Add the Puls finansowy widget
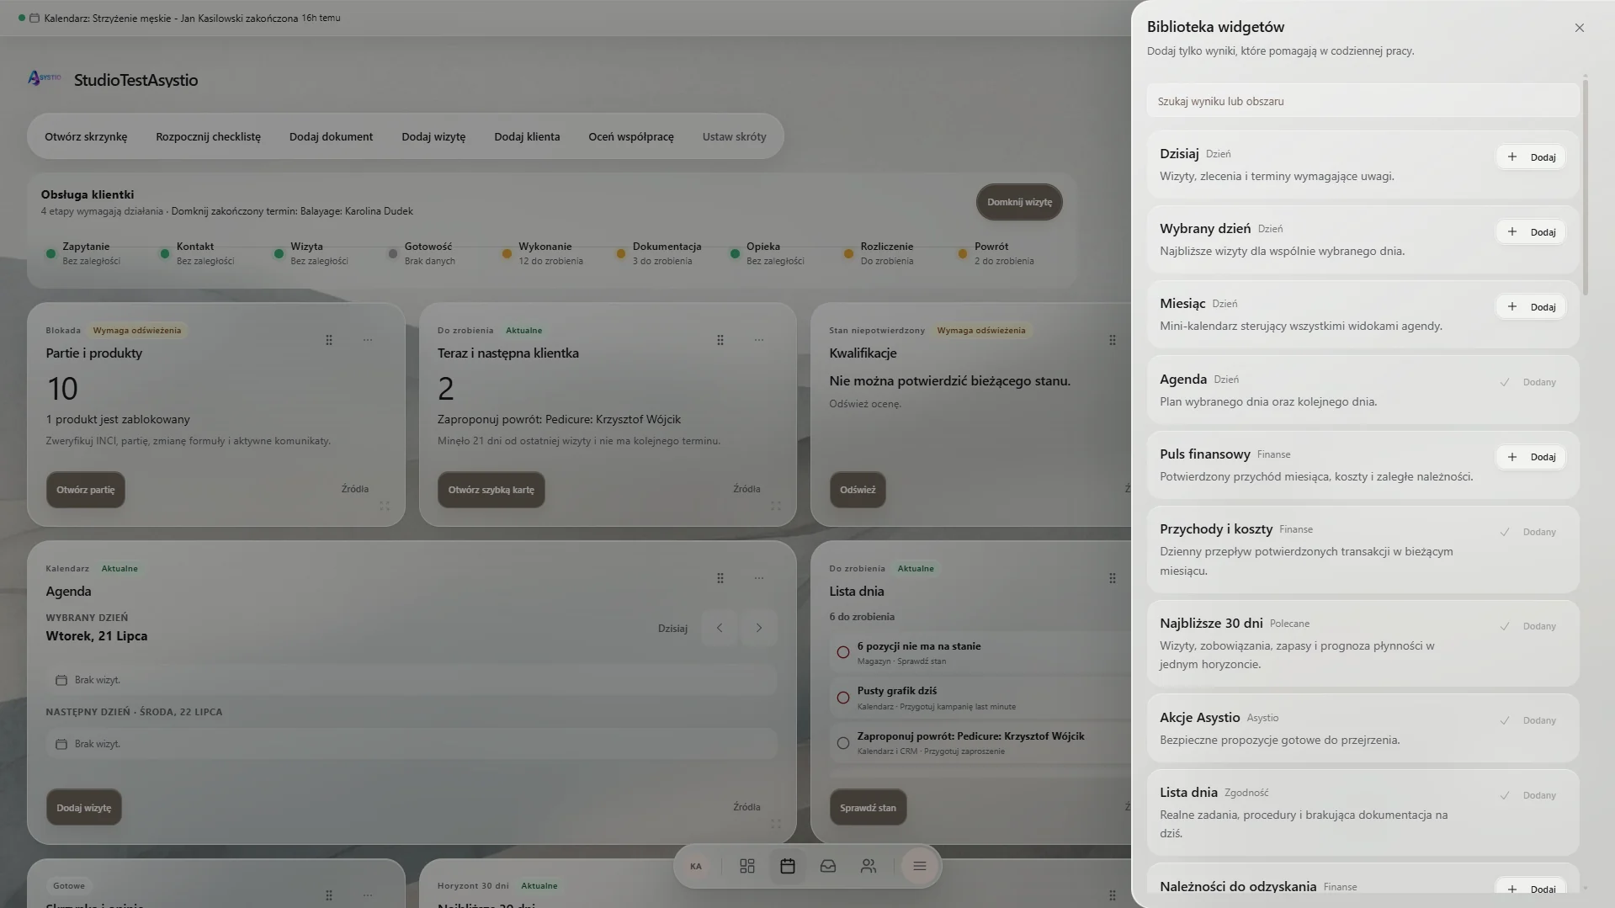Image resolution: width=1615 pixels, height=908 pixels. point(1531,457)
